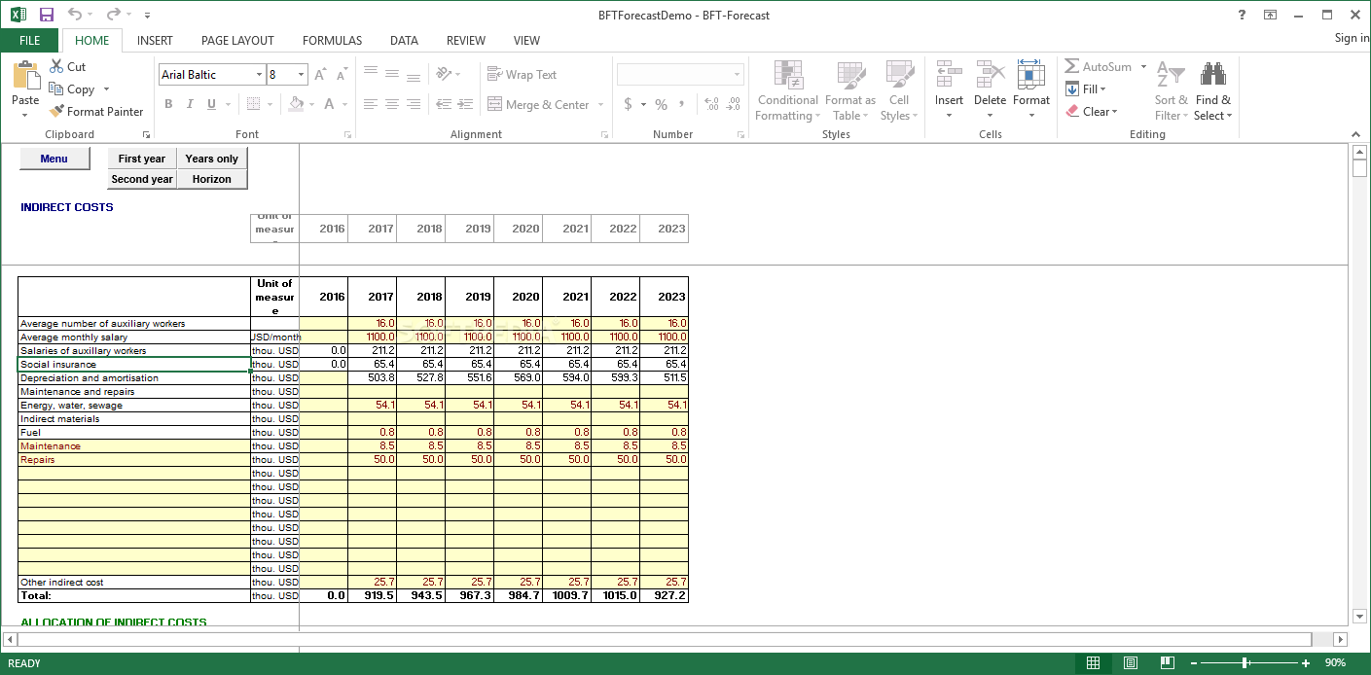Select the Format Painter brush
This screenshot has height=675, width=1371.
[56, 111]
